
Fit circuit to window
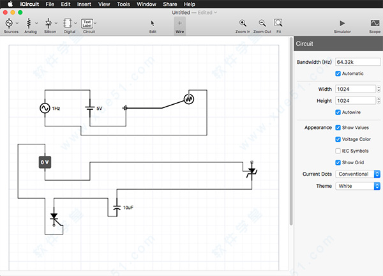[x=278, y=26]
